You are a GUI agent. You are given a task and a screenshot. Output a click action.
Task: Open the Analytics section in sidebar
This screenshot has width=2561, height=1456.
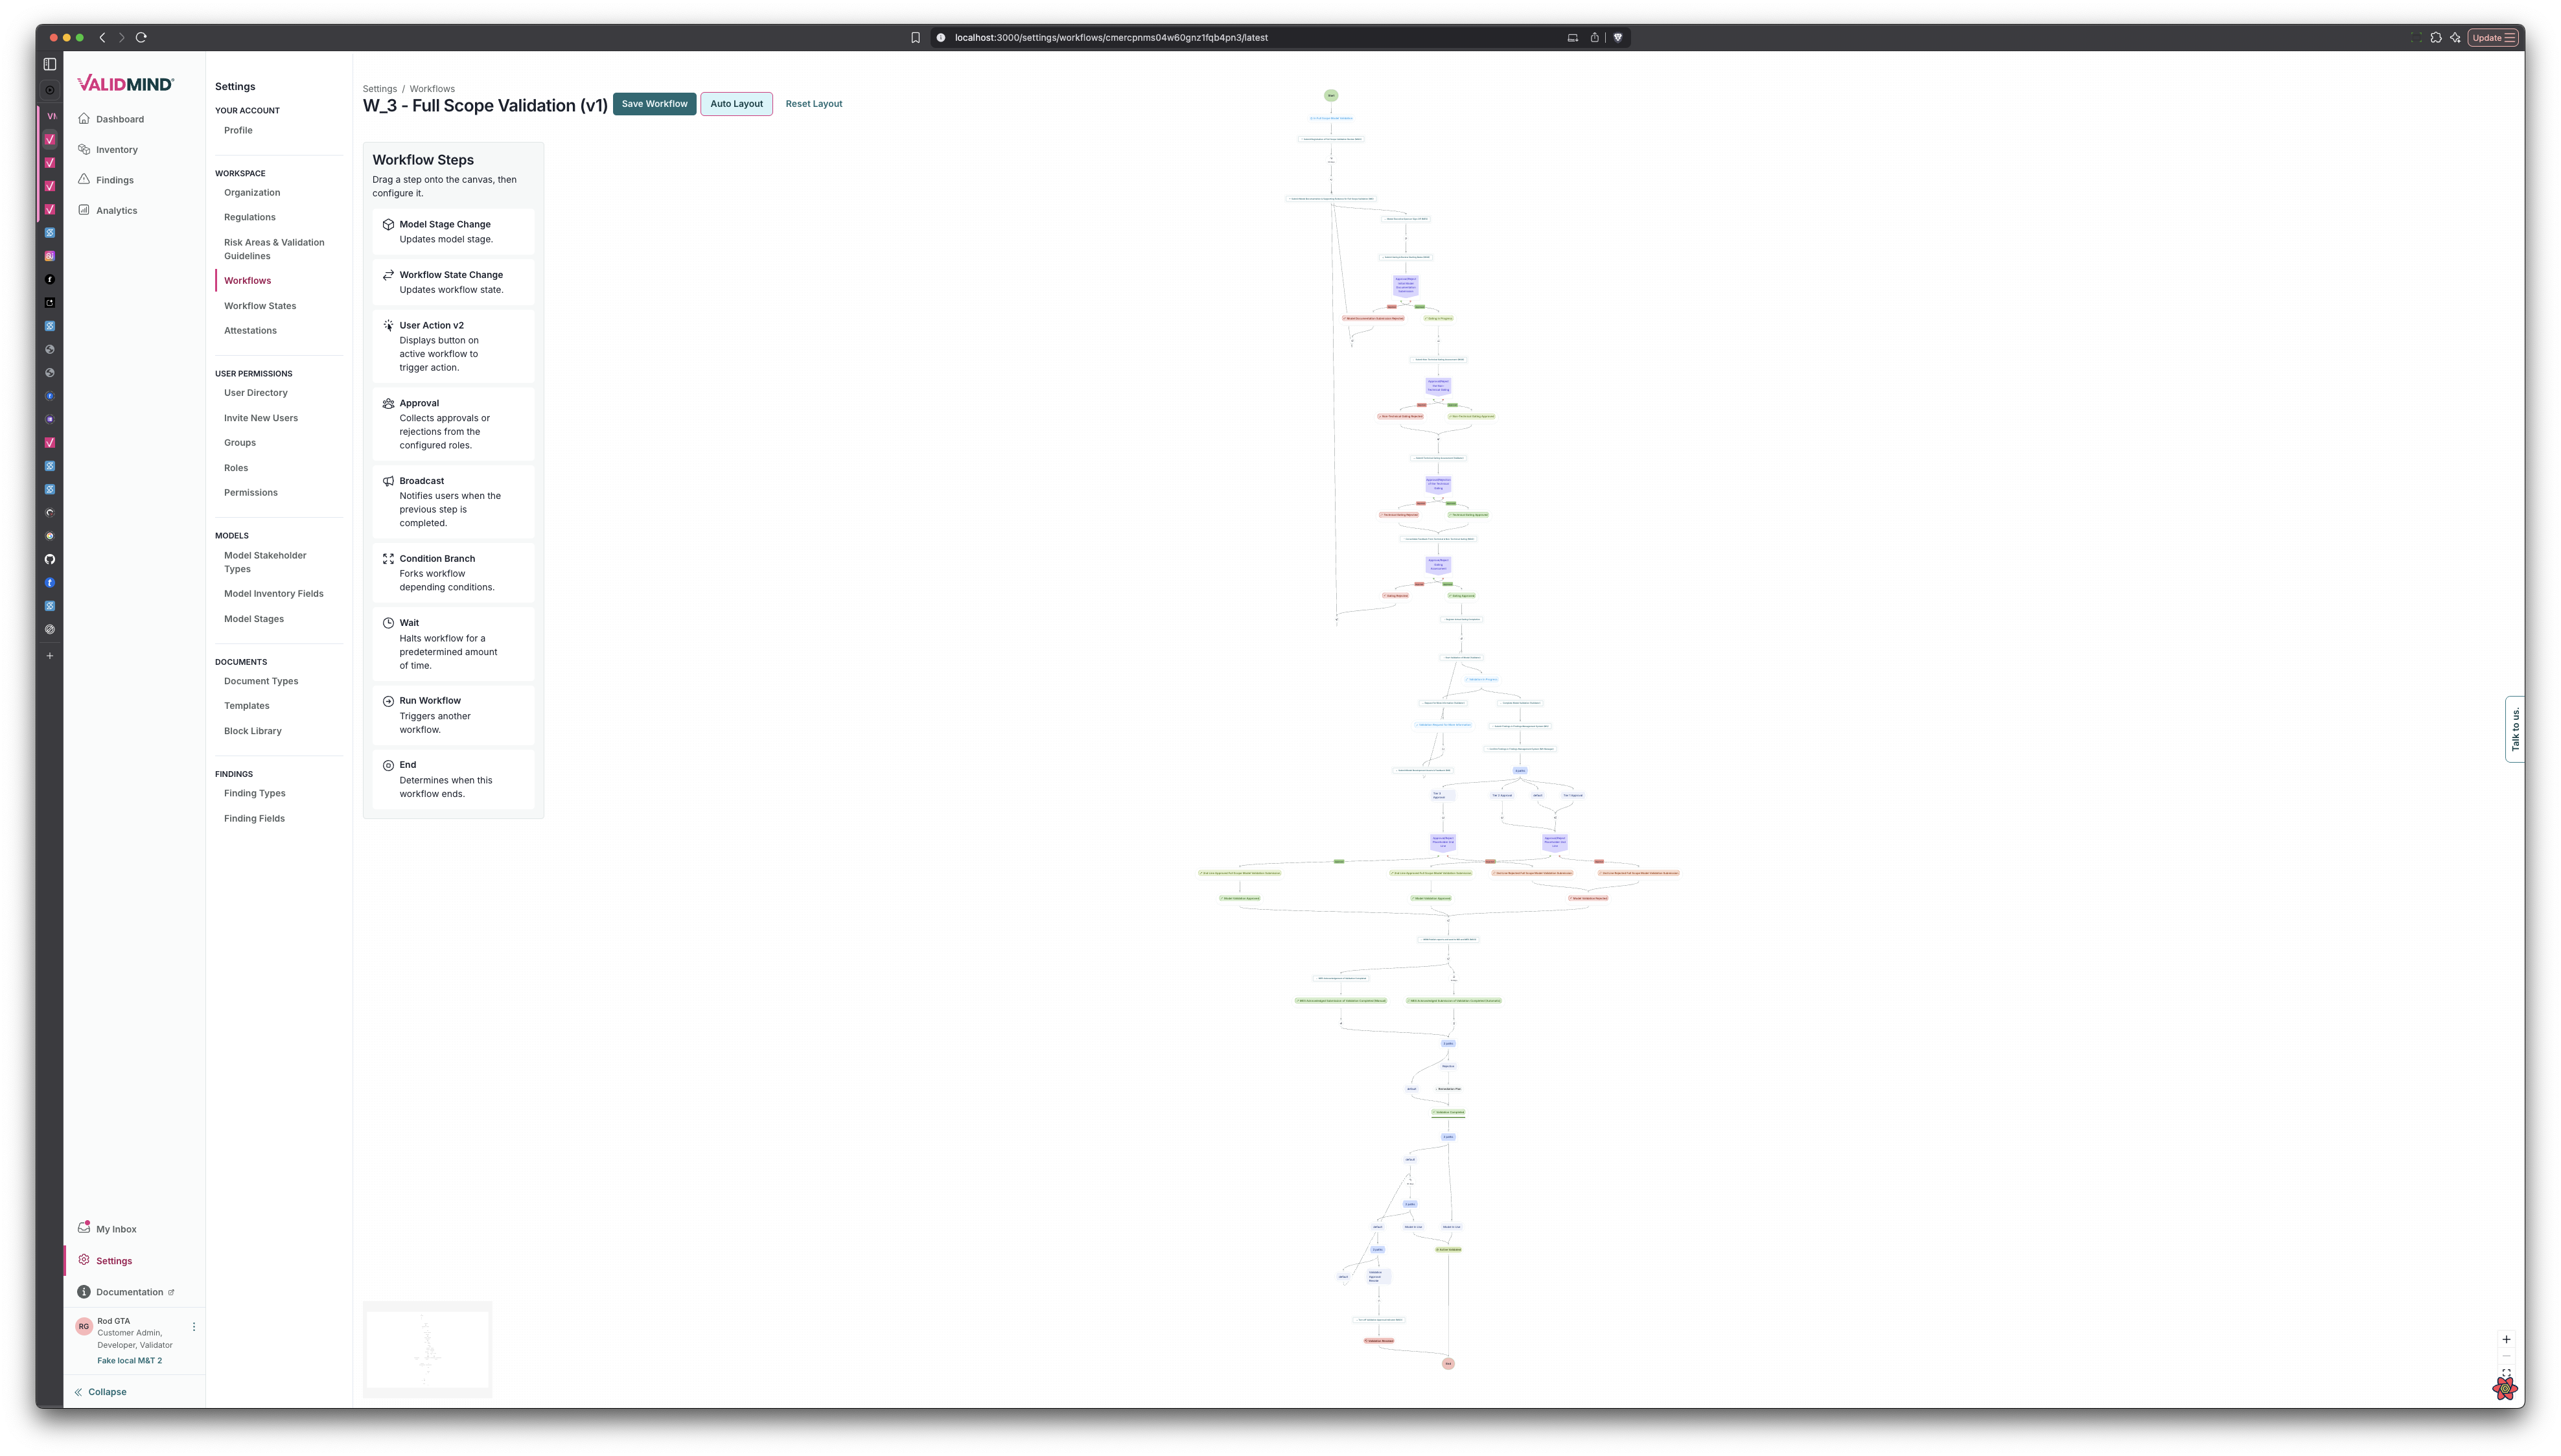click(117, 210)
